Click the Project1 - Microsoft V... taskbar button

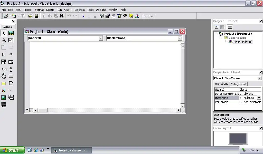pyautogui.click(x=71, y=150)
